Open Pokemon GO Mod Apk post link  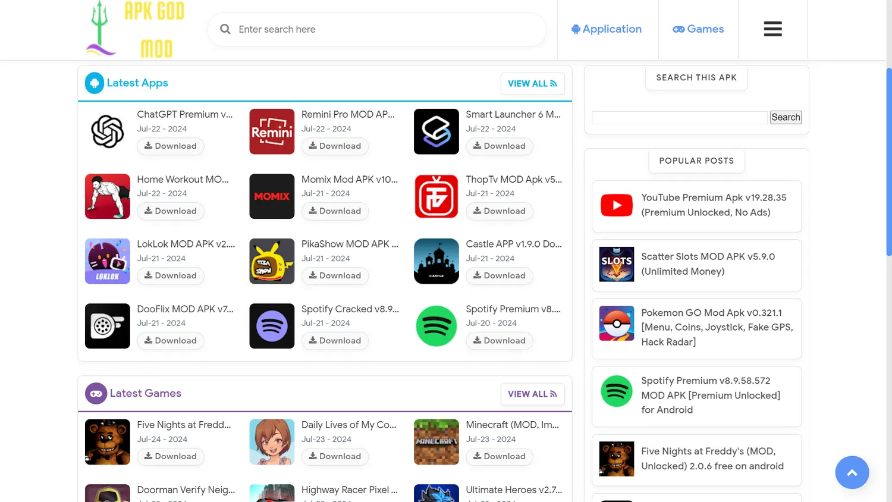[717, 327]
